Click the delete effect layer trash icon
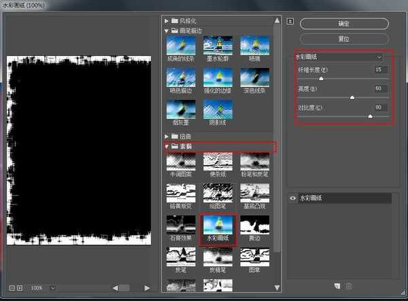 350,286
